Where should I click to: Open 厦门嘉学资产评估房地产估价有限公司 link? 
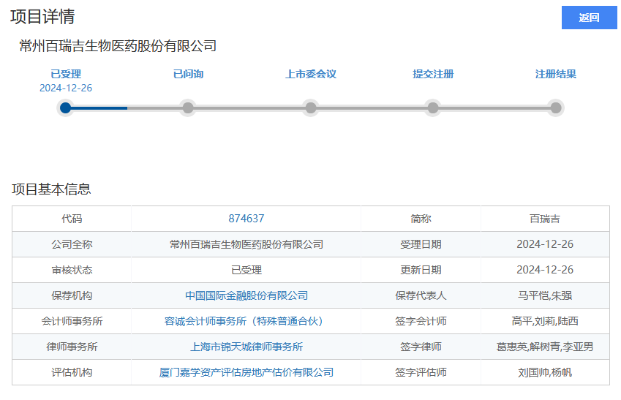click(246, 372)
